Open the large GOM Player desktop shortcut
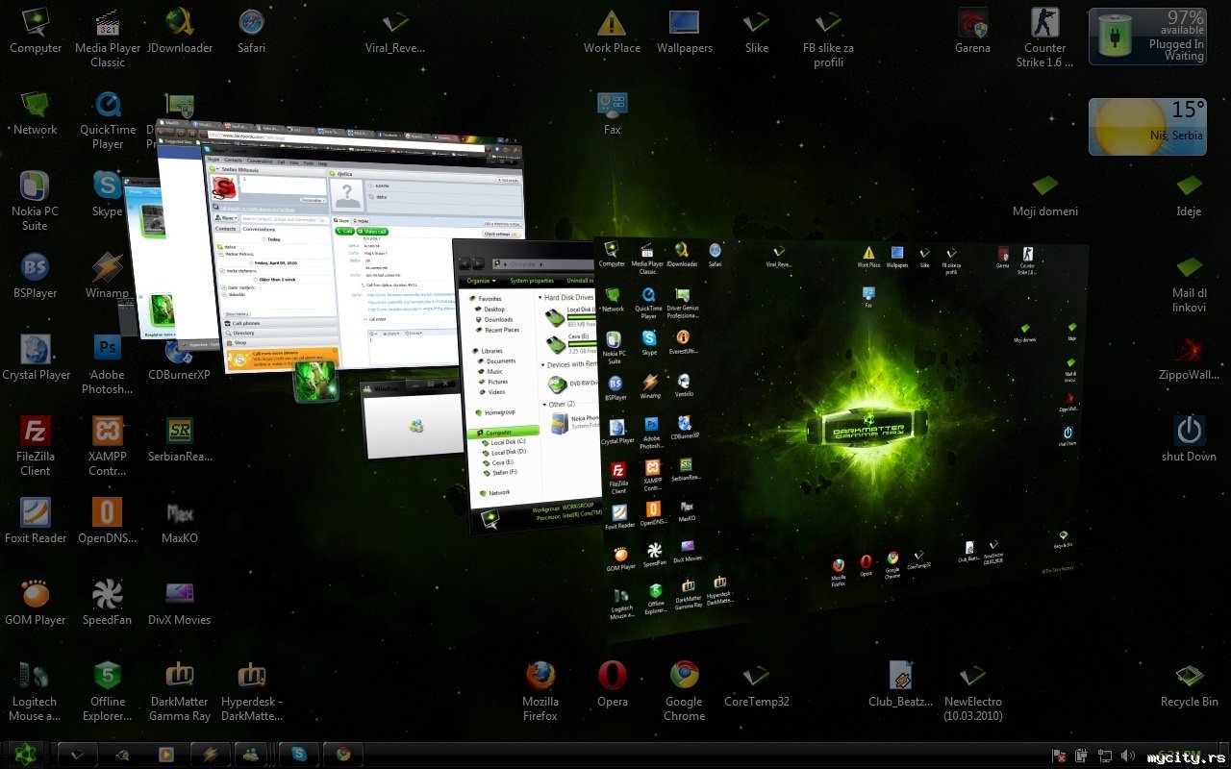This screenshot has height=769, width=1231. tap(36, 602)
